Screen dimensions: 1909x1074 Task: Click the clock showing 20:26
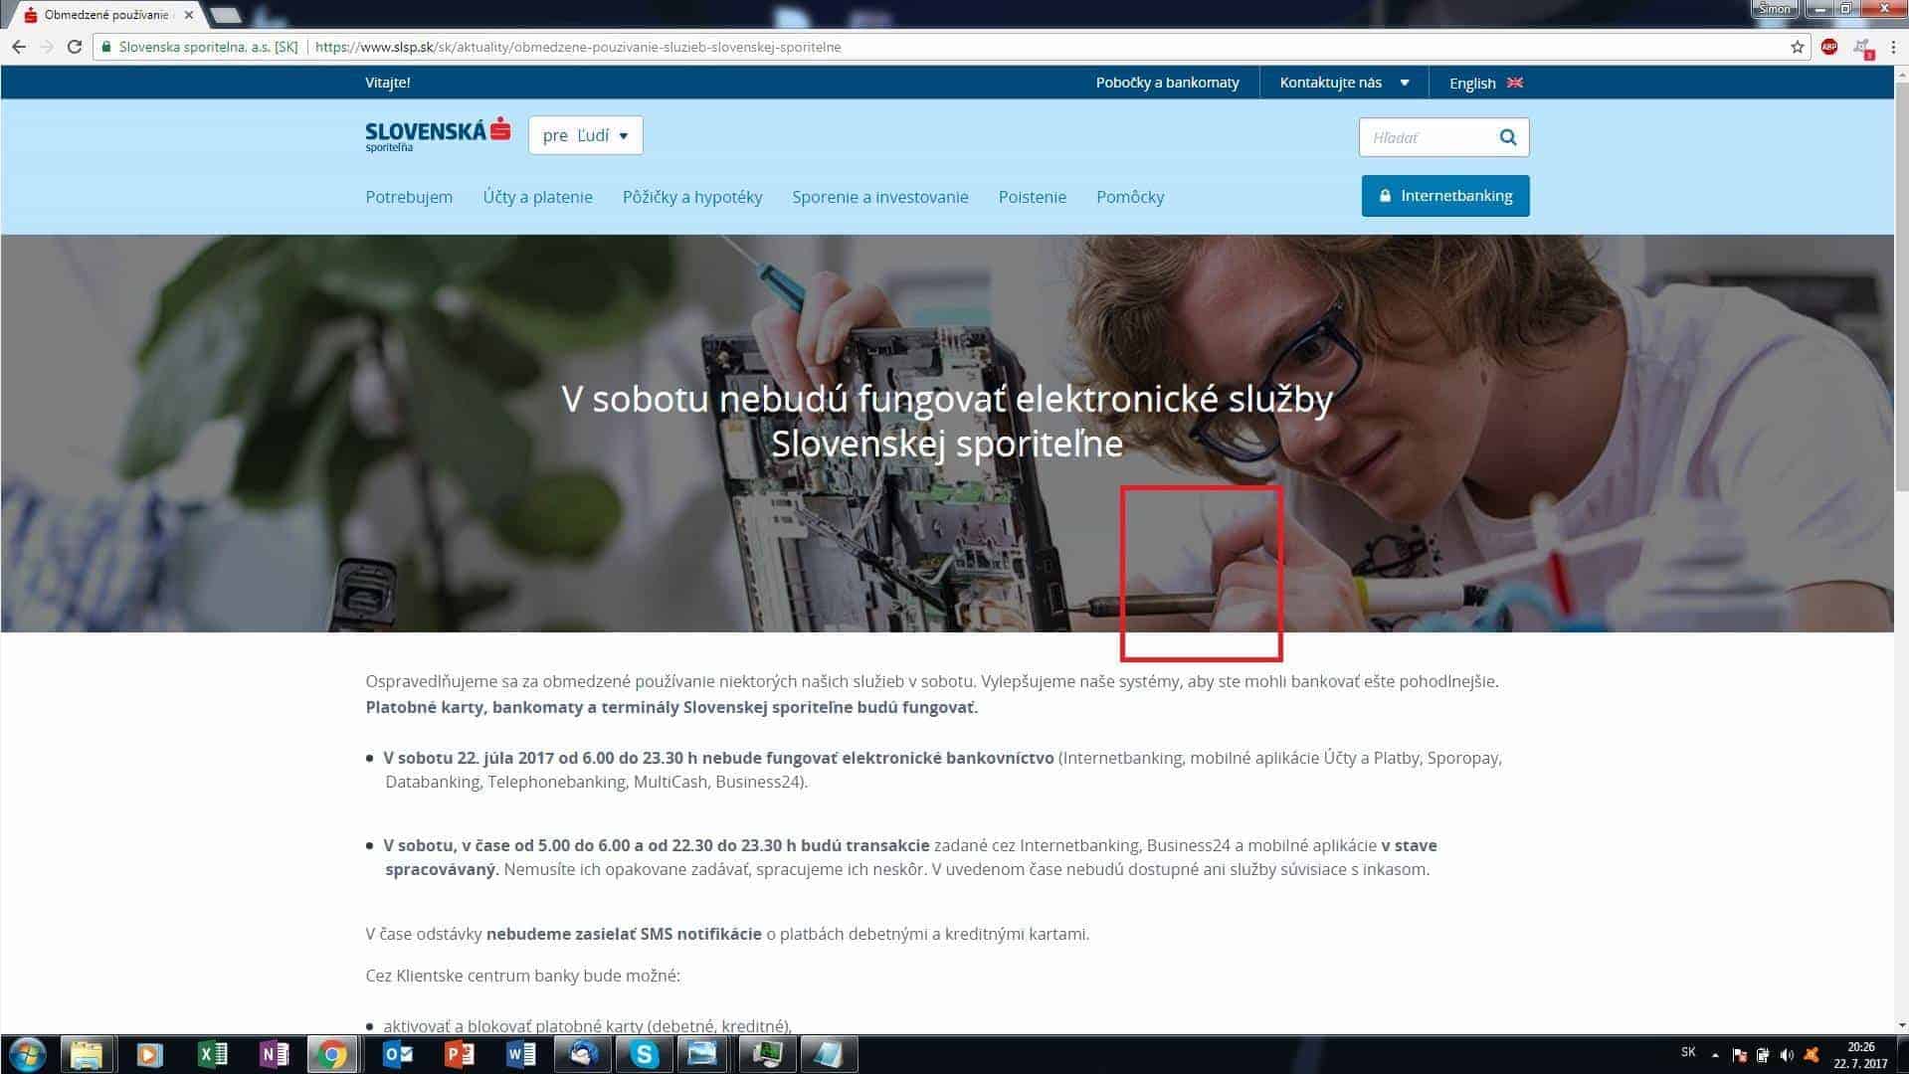click(1860, 1055)
